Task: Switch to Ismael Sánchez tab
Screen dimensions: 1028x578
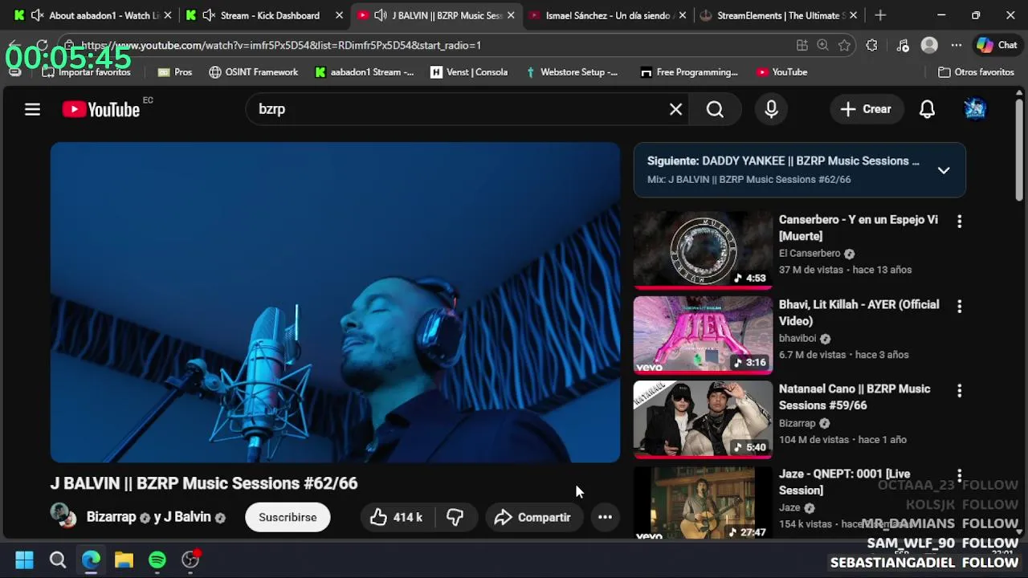Action: click(x=607, y=15)
